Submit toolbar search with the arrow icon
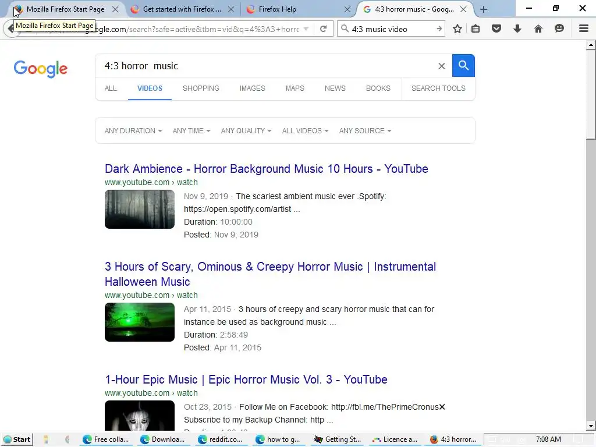Image resolution: width=596 pixels, height=447 pixels. [x=439, y=29]
